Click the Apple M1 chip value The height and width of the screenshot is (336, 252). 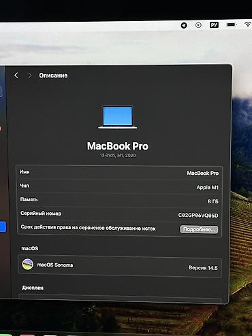point(208,188)
